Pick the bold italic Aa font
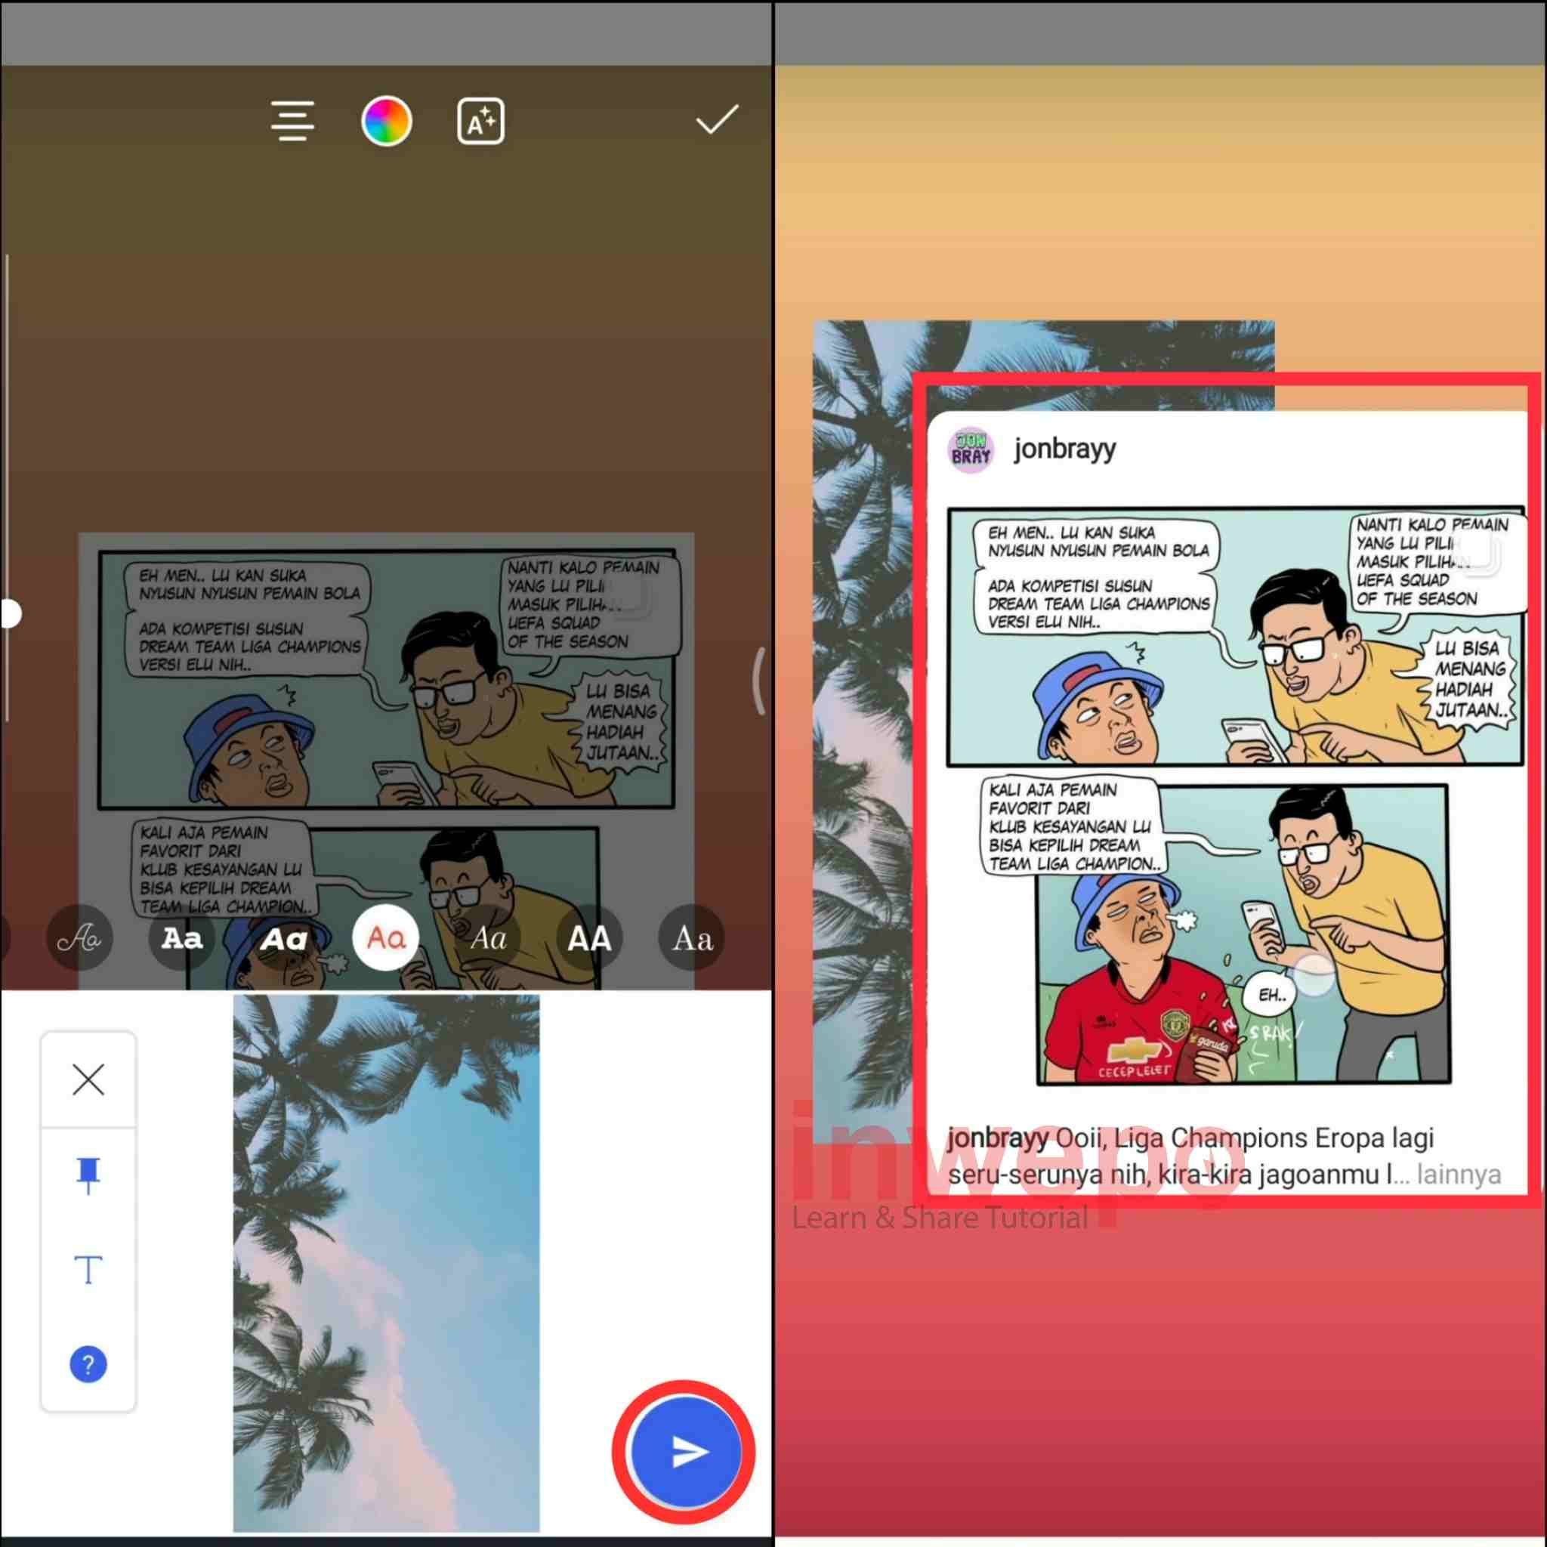 [x=283, y=937]
